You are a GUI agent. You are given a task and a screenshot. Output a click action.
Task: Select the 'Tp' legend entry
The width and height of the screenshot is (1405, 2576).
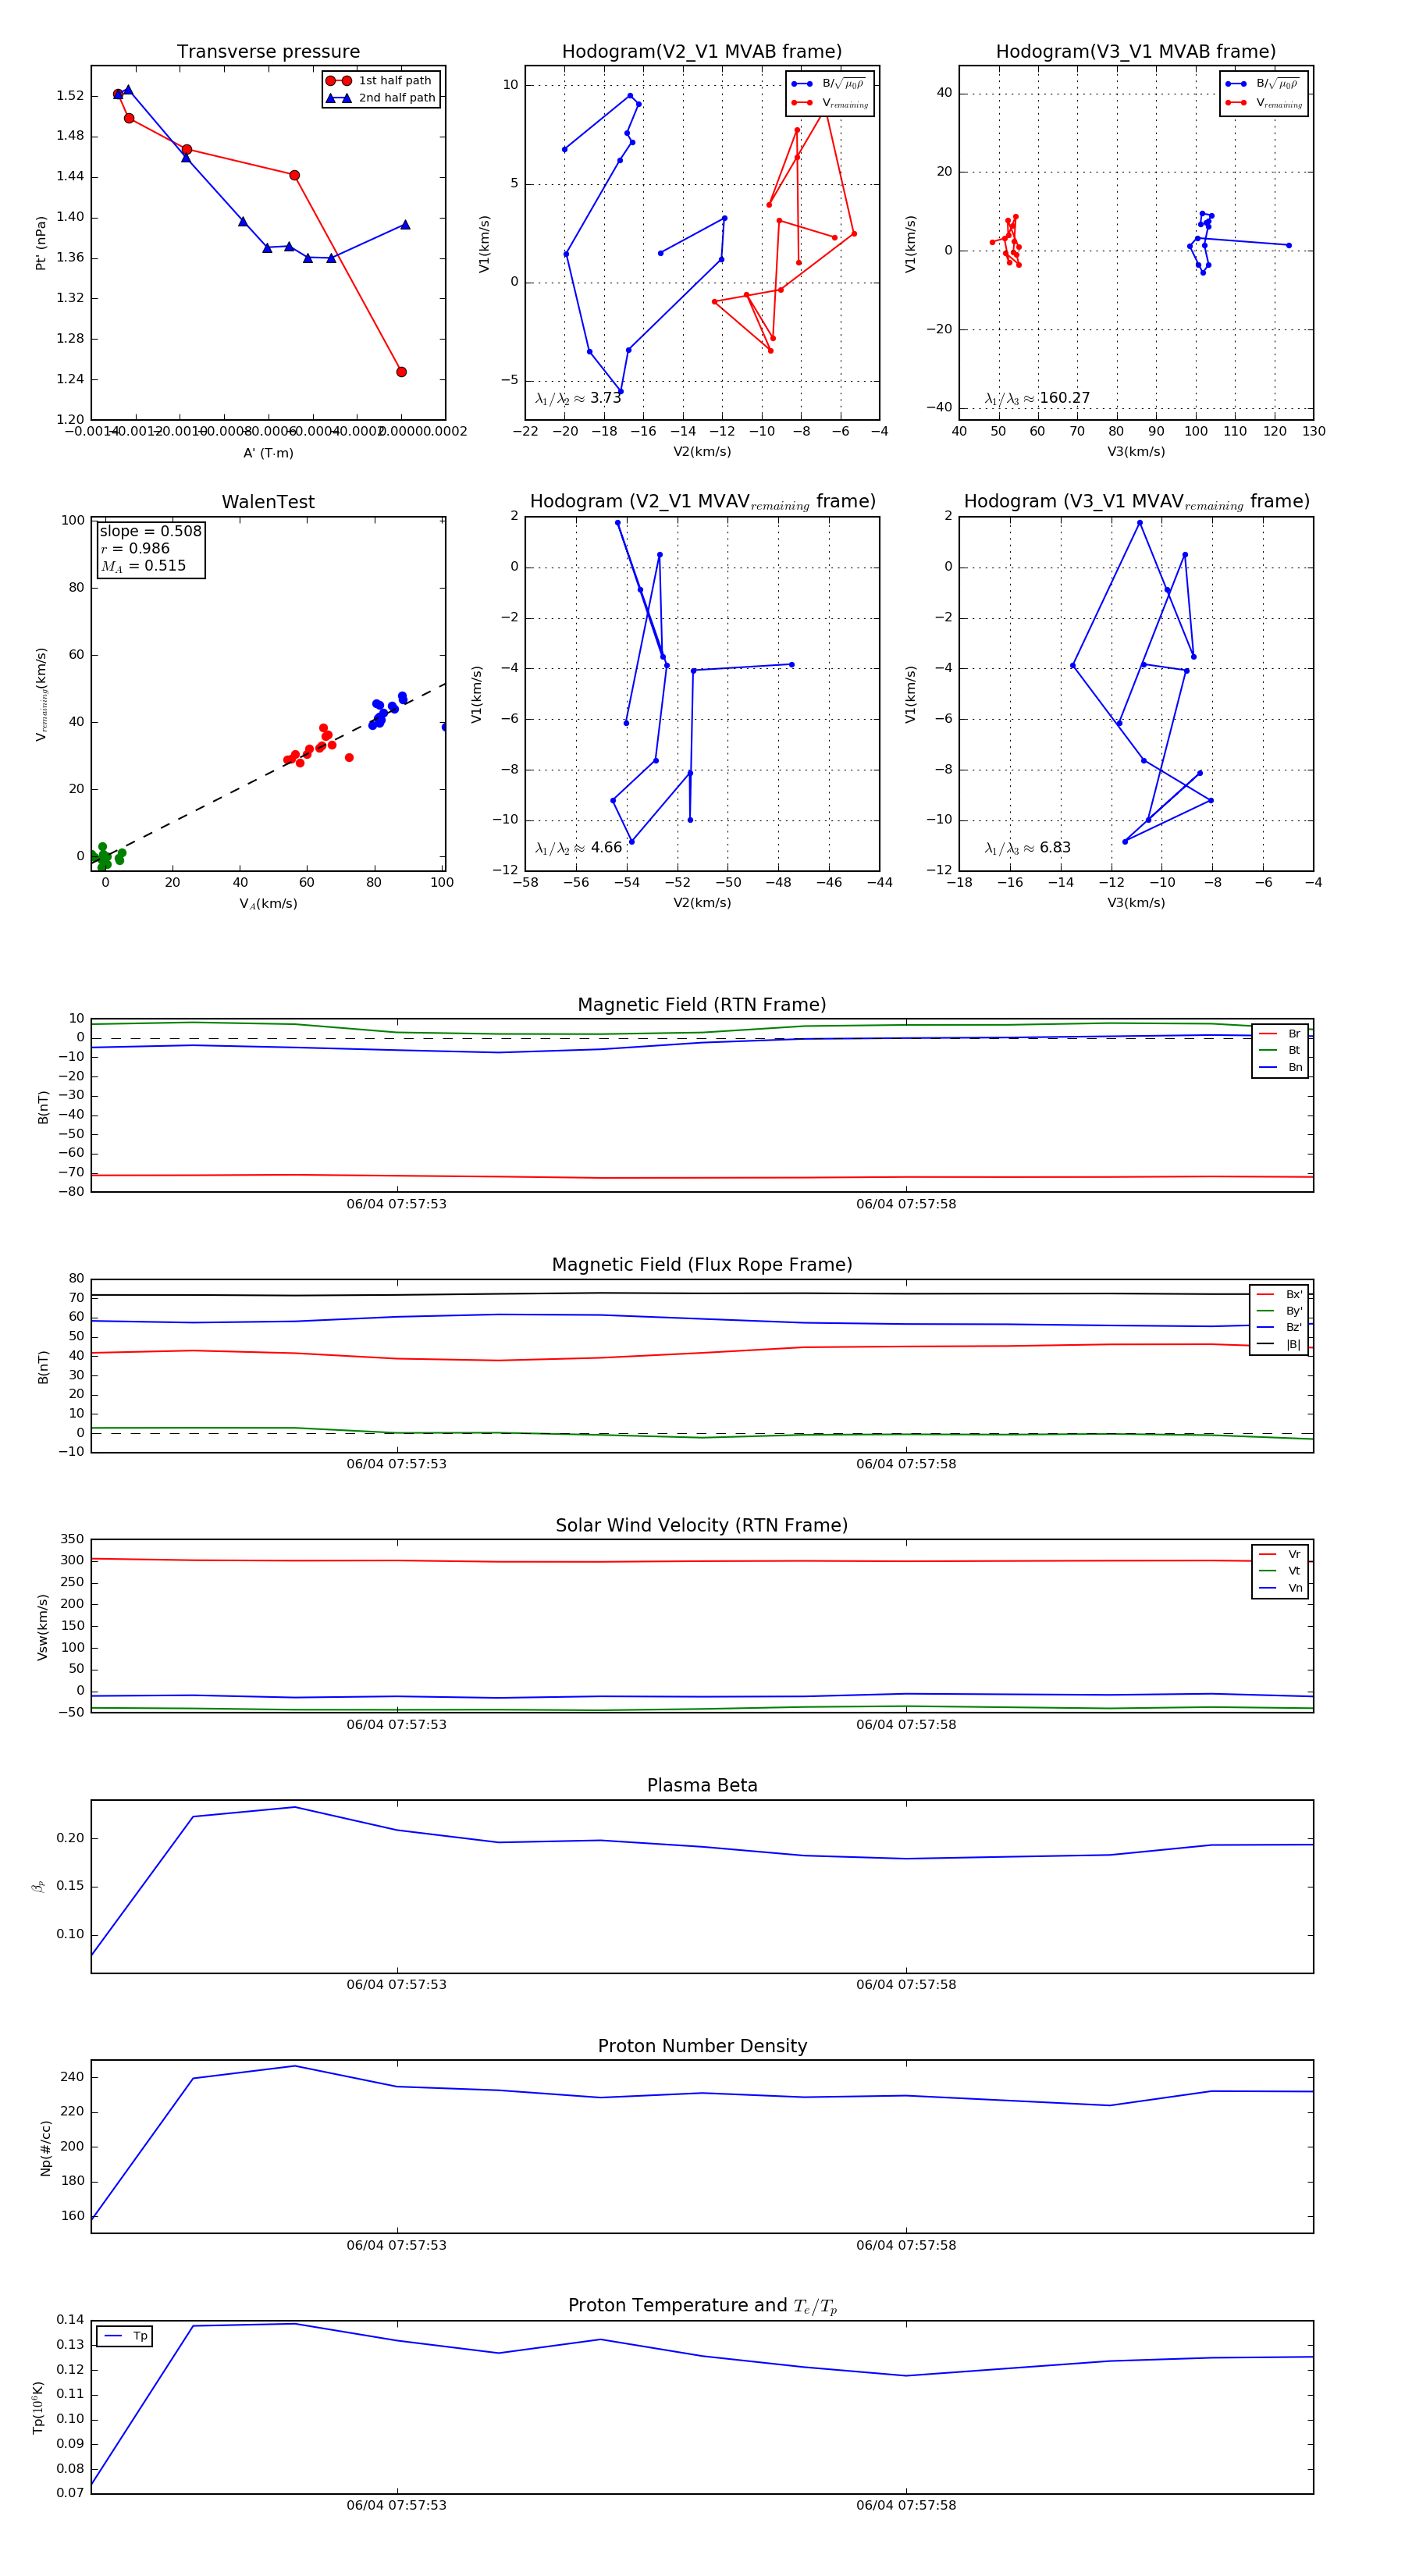[125, 2336]
